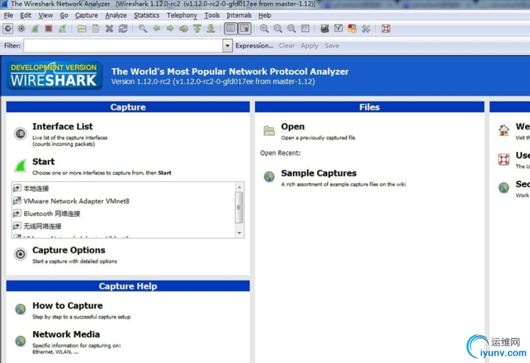
Task: Open help via lifebuoy toolbar icon
Action: point(386,29)
